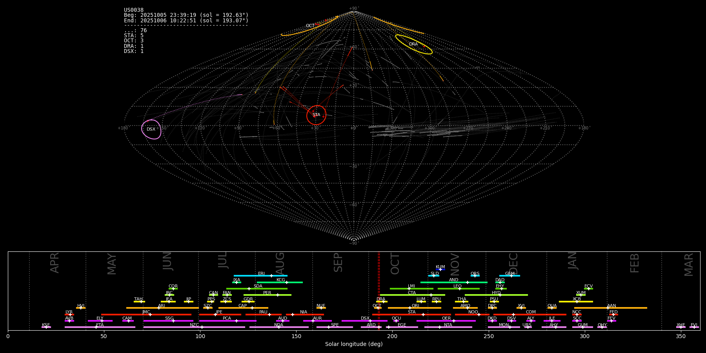Viewport: 706px width, 353px height.
Task: Click the NUE shower label on timeline
Action: (321, 306)
